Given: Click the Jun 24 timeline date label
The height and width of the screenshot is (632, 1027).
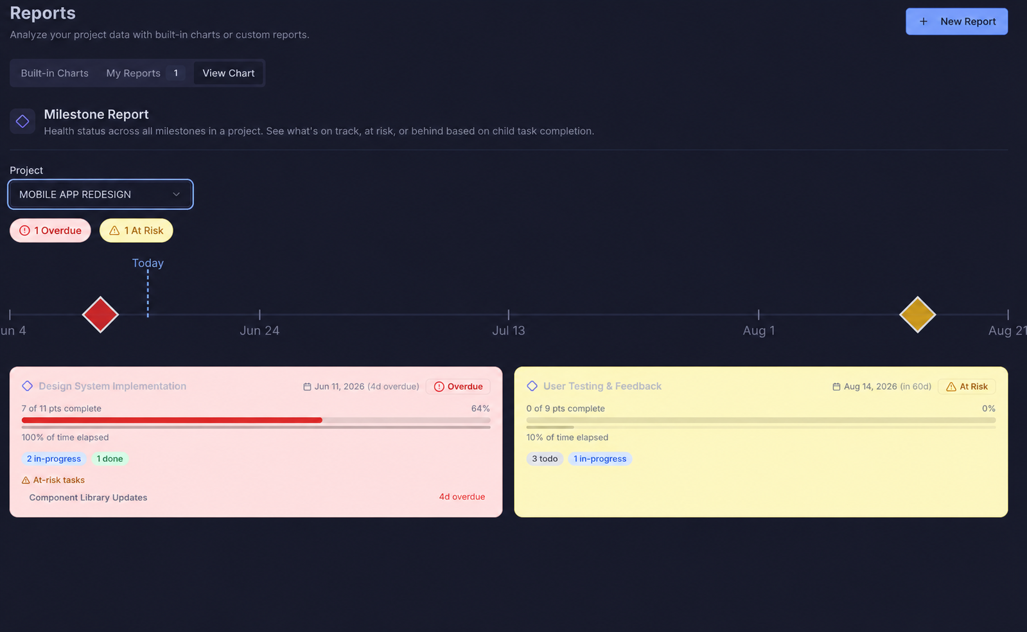Looking at the screenshot, I should click(259, 330).
